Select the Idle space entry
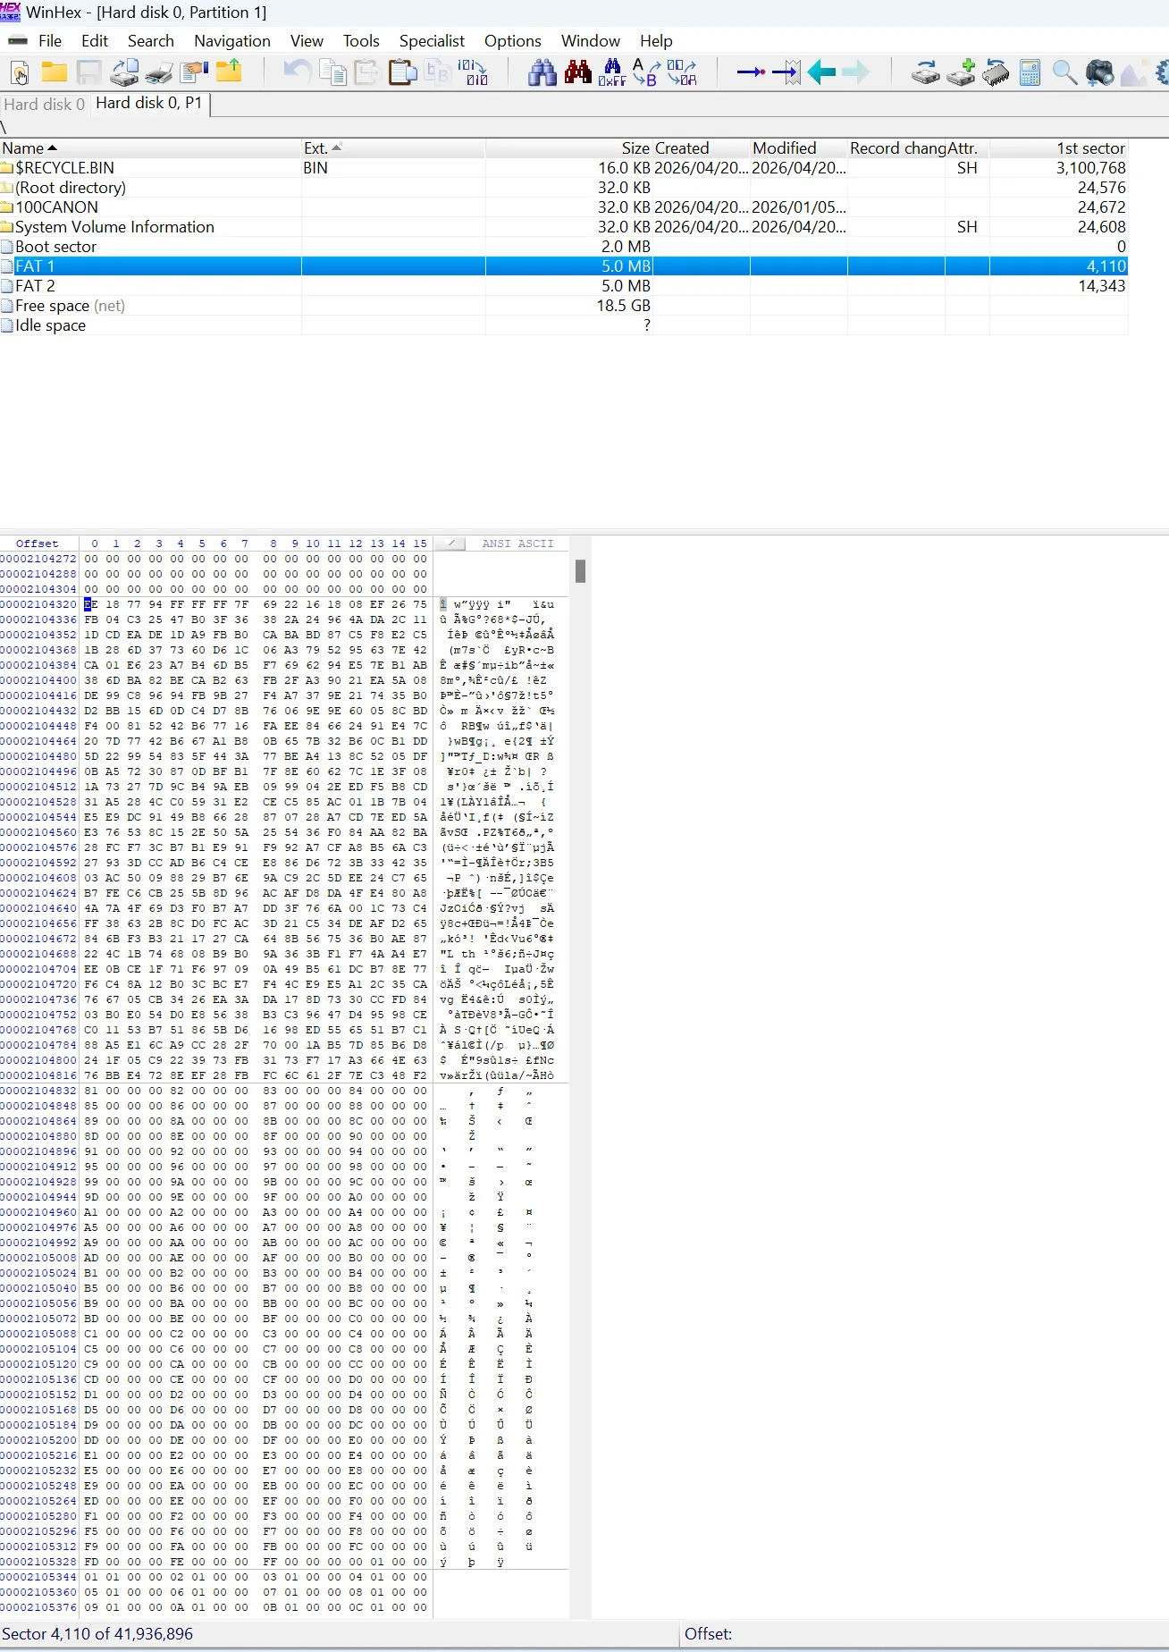This screenshot has height=1652, width=1169. (x=564, y=325)
